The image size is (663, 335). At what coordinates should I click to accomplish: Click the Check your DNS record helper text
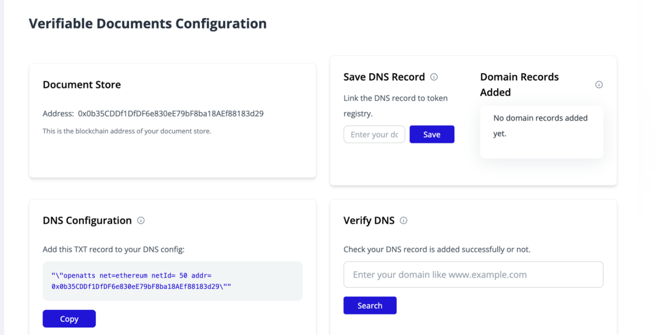click(437, 249)
